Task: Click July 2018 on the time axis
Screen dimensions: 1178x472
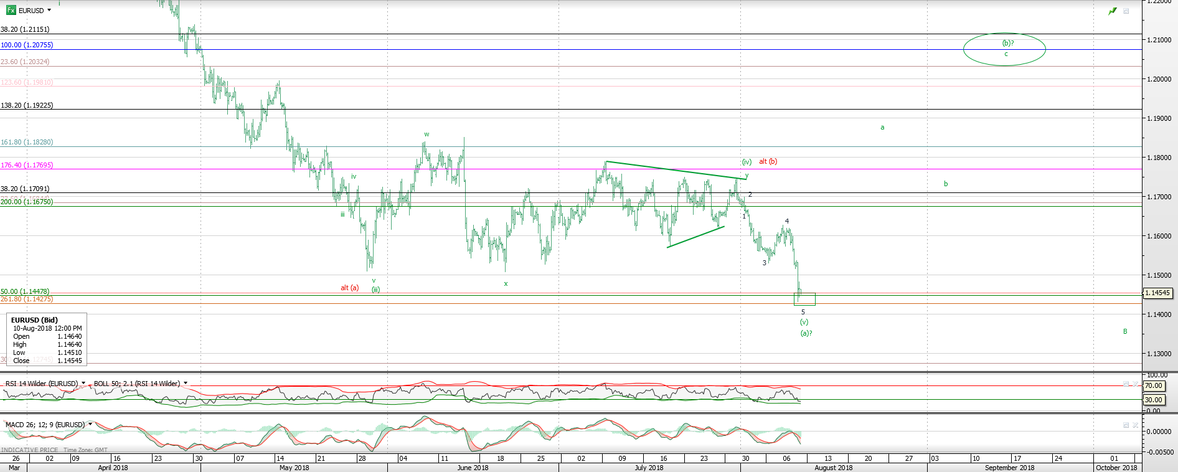Action: (x=649, y=468)
